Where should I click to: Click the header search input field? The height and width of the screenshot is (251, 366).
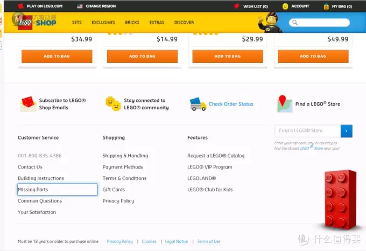coord(319,23)
